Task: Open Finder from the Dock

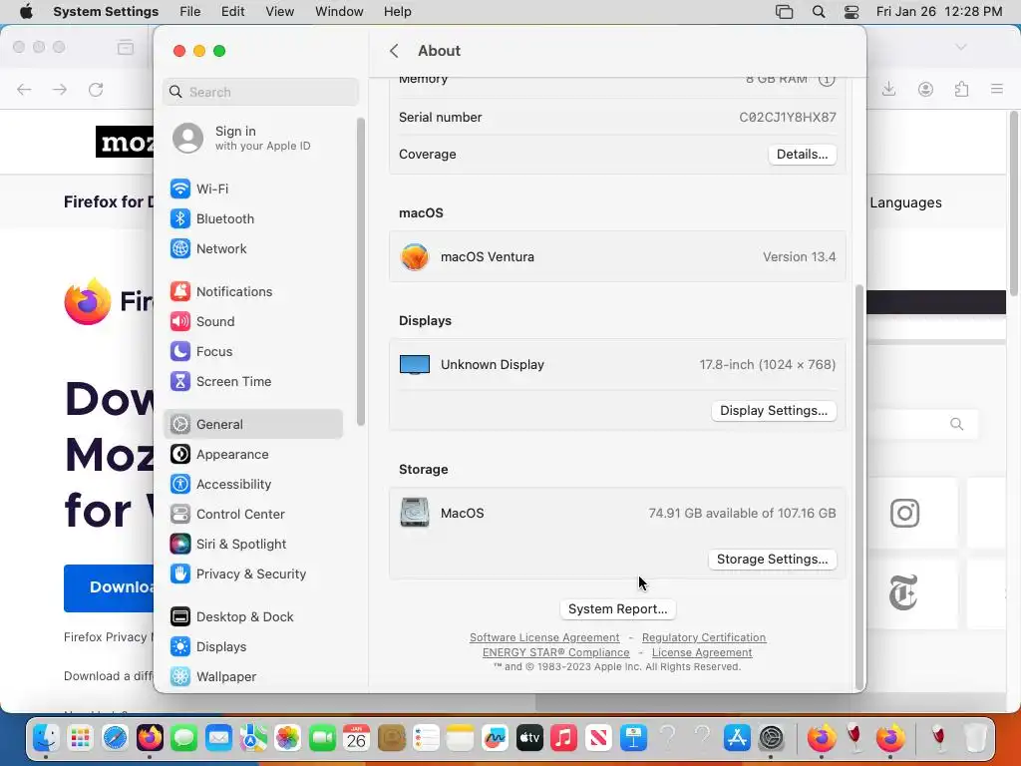Action: coord(46,738)
